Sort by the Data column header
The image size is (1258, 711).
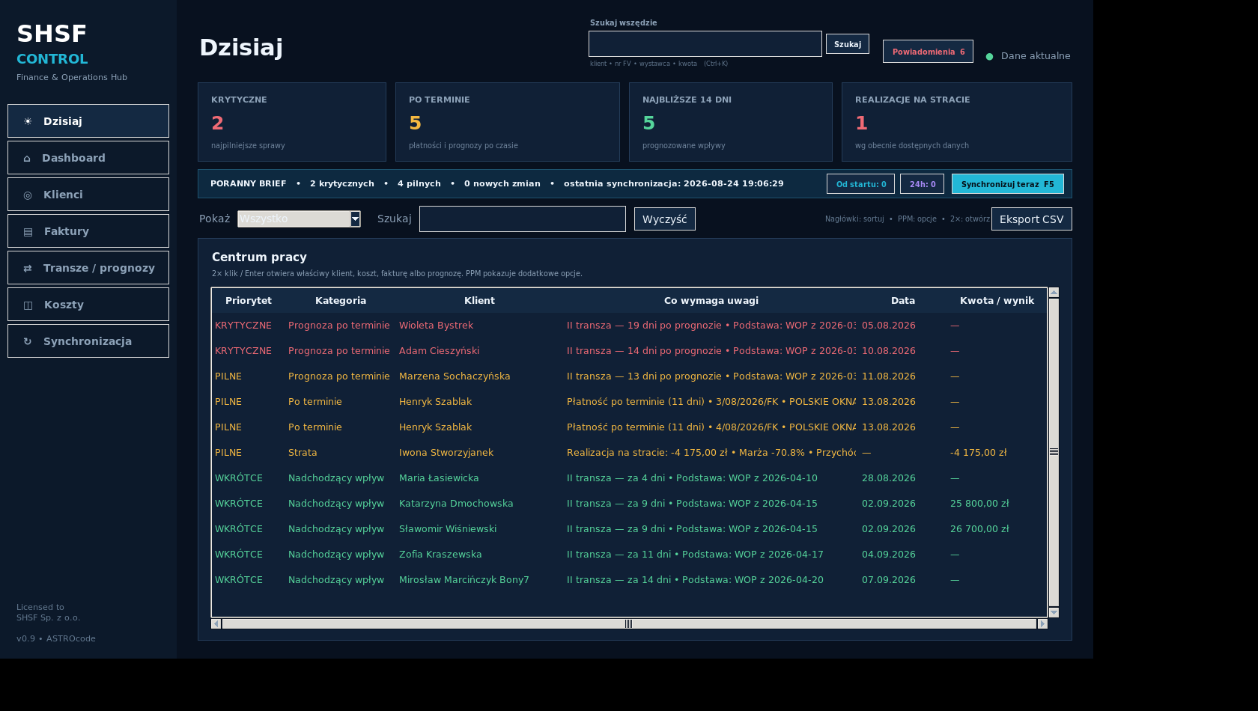[x=903, y=301]
